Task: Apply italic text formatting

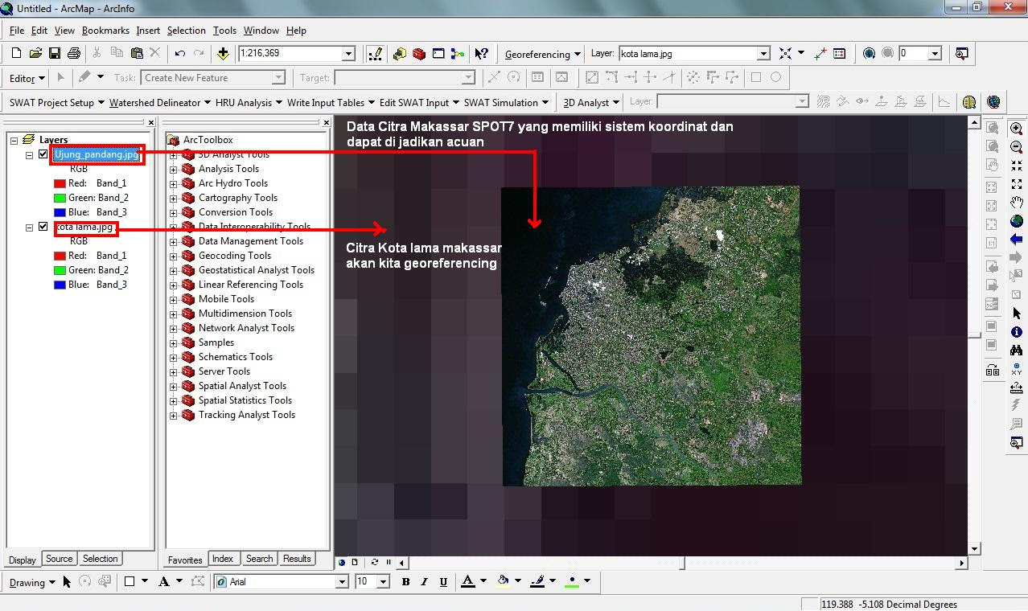Action: click(x=425, y=581)
